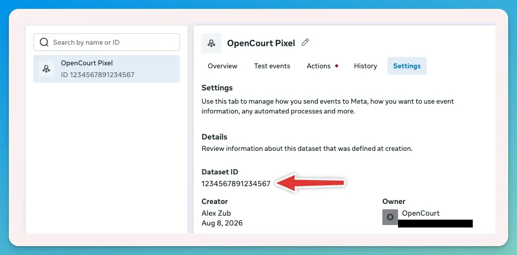The width and height of the screenshot is (517, 255).
Task: Click the Settings section heading
Action: (x=217, y=88)
